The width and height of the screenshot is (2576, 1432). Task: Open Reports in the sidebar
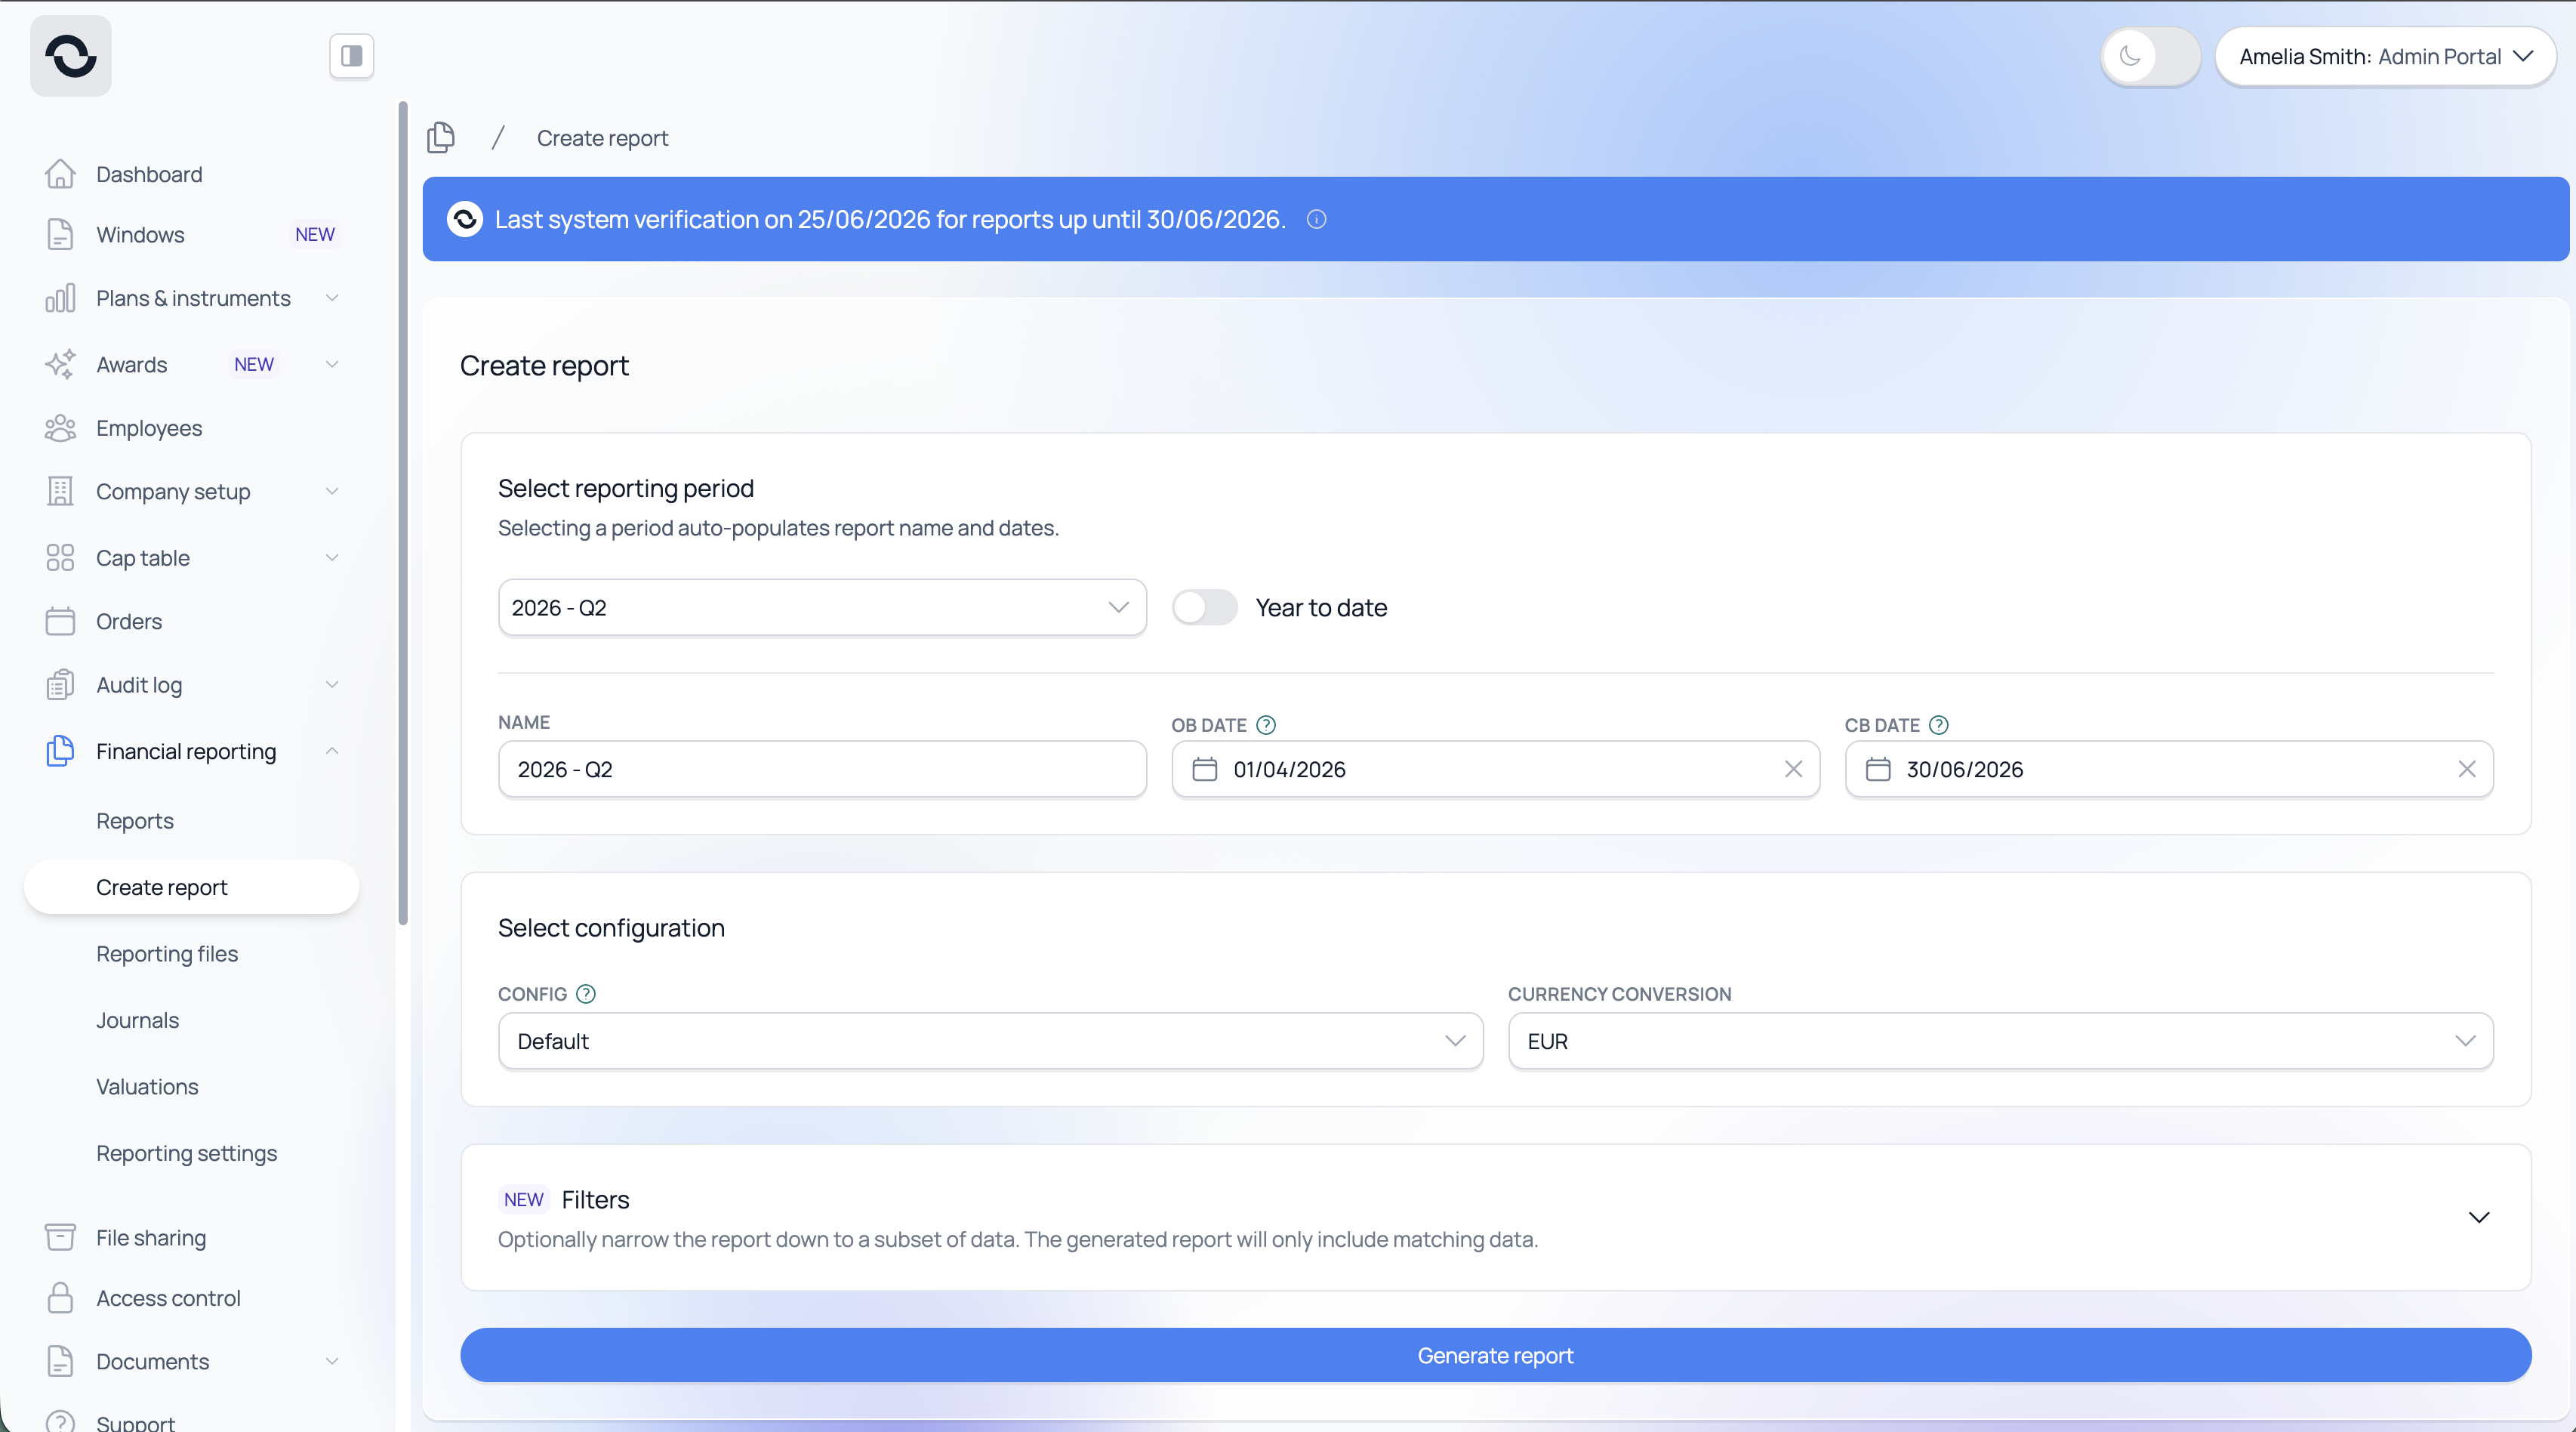pos(135,820)
